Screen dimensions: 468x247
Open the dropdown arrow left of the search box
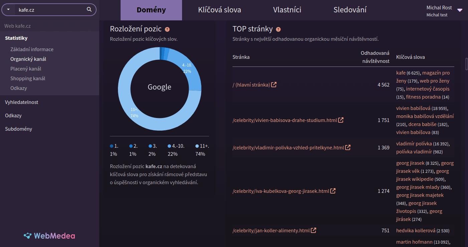(x=7, y=10)
